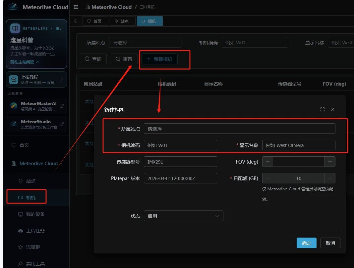Select the 相机 tab

(x=149, y=21)
